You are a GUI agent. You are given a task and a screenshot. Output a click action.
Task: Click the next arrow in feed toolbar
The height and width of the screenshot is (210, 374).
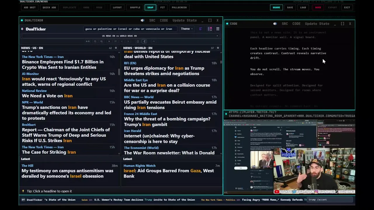[128, 41]
